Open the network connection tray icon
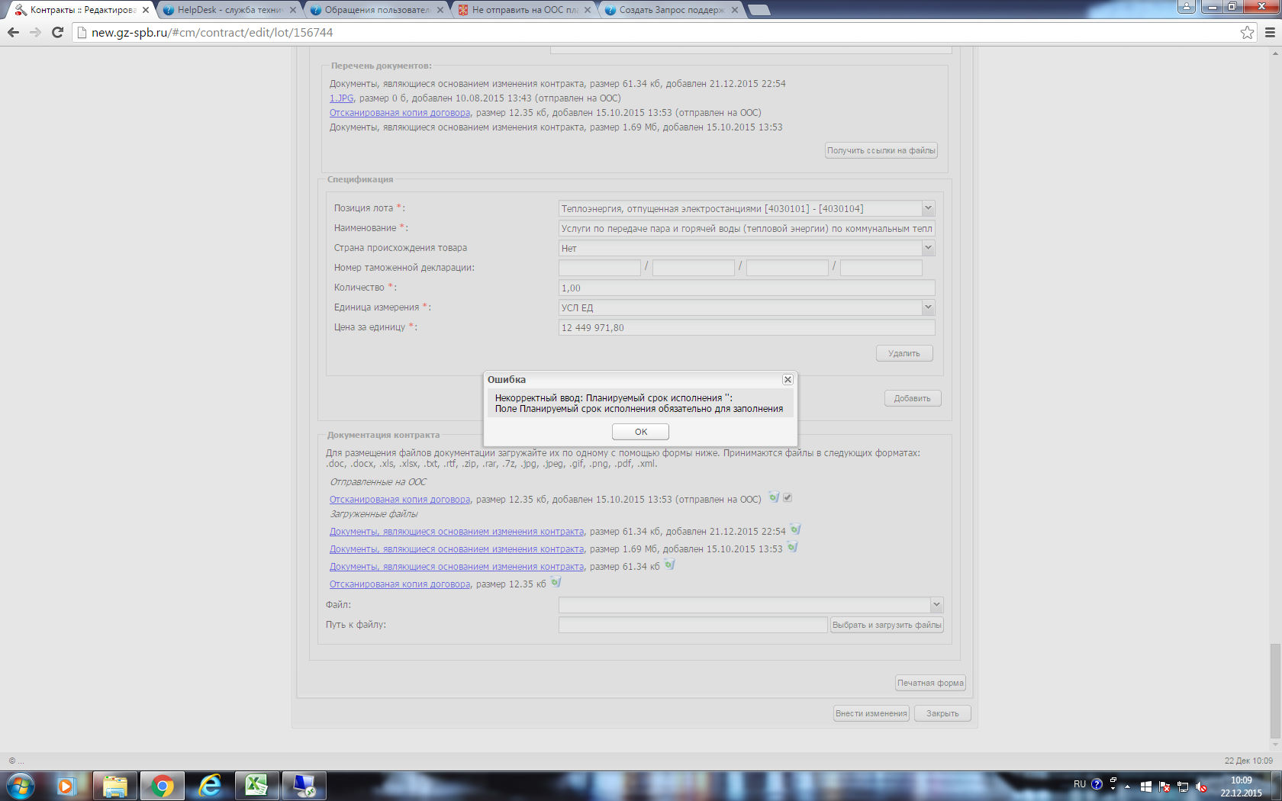The width and height of the screenshot is (1282, 801). (x=1183, y=787)
